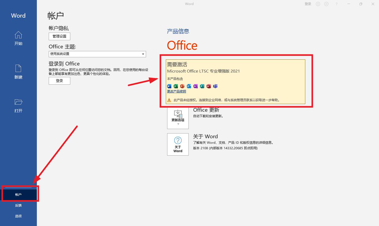379x226 pixels.
Task: Switch to the 反馈 sidebar entry
Action: point(18,205)
